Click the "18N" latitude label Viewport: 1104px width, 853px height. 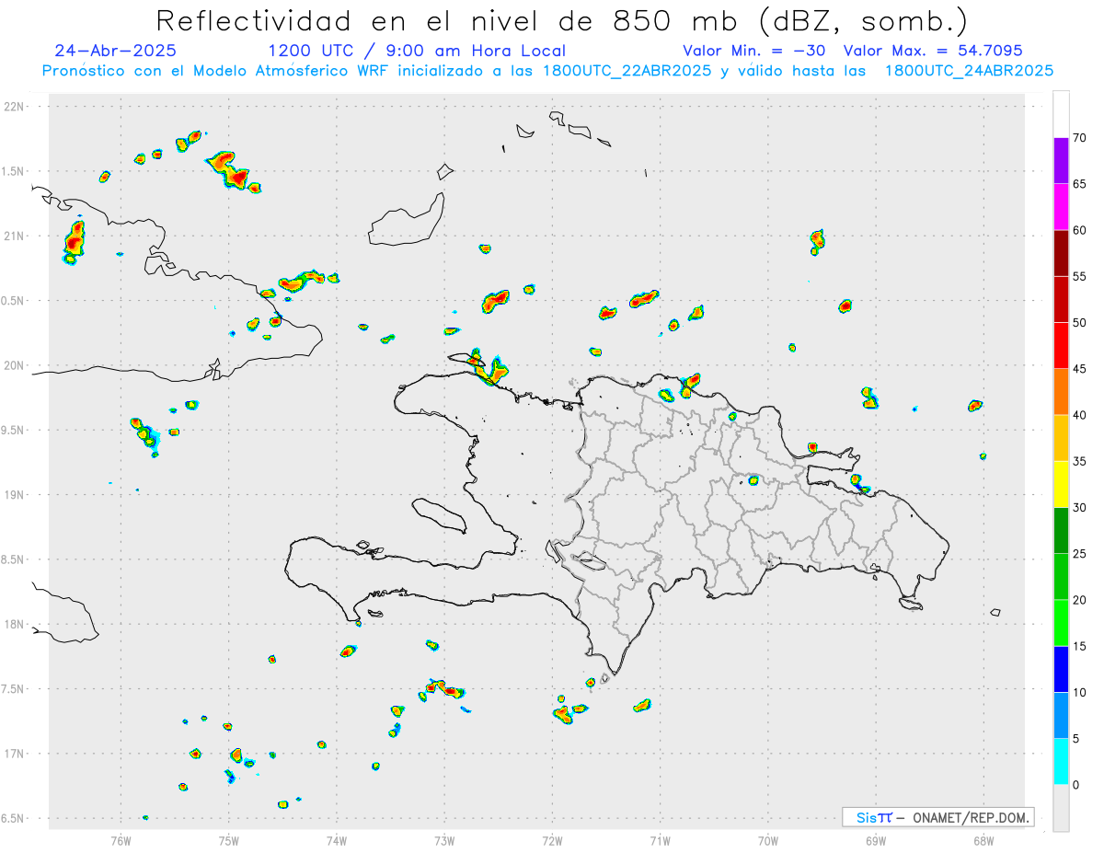15,625
